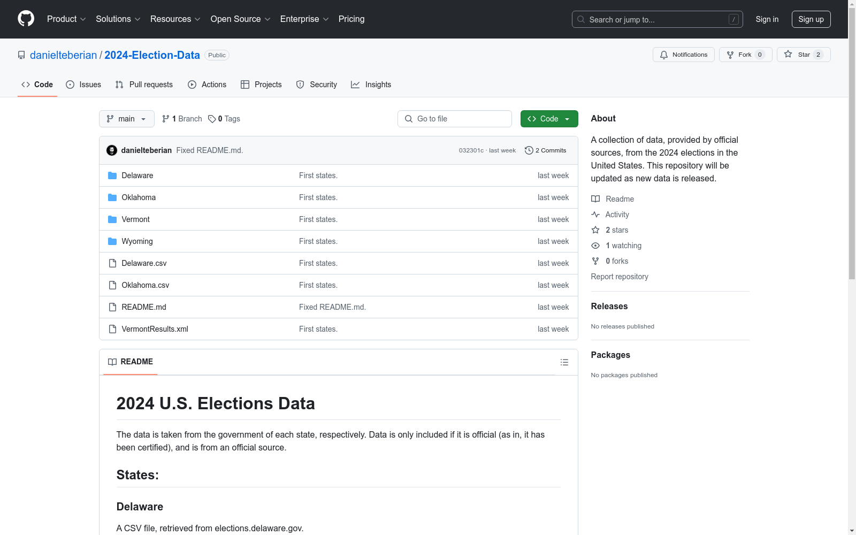Open the Delaware.csv file name

click(x=144, y=263)
